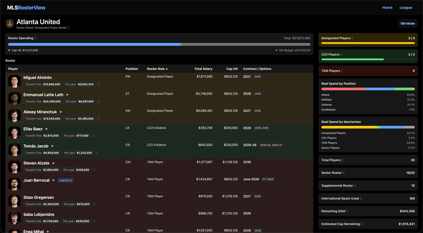Open Miguel Almirón's player photo
Viewport: 423px width, 233px height.
tap(14, 81)
